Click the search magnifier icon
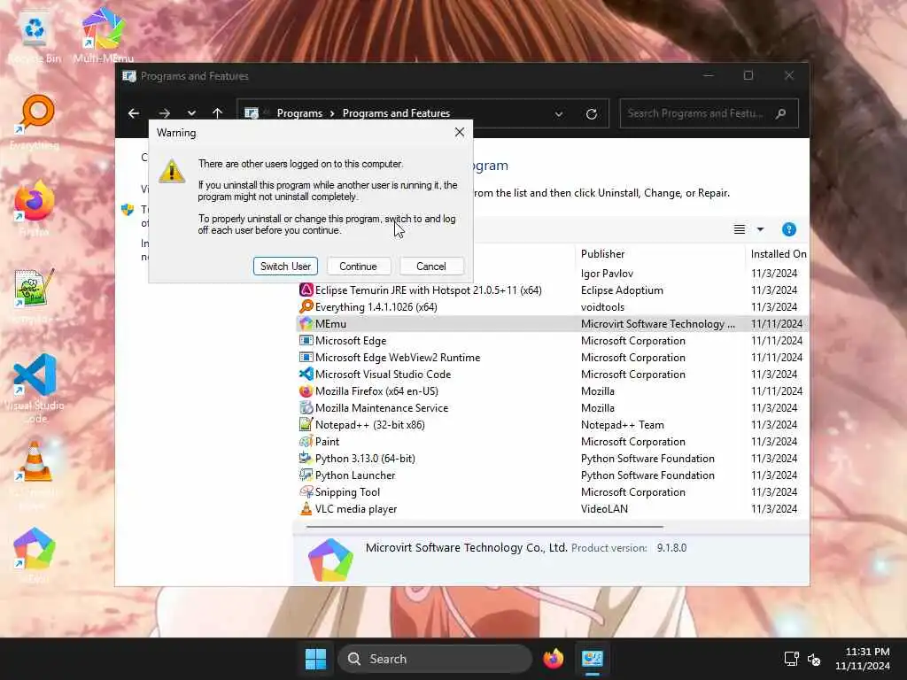This screenshot has width=907, height=680. pos(780,113)
